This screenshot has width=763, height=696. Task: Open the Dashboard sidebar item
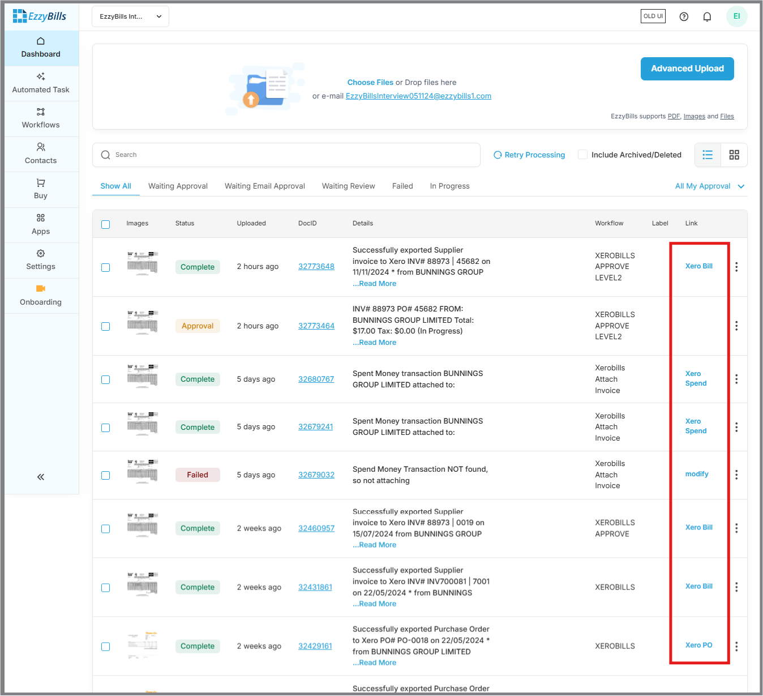(x=41, y=48)
